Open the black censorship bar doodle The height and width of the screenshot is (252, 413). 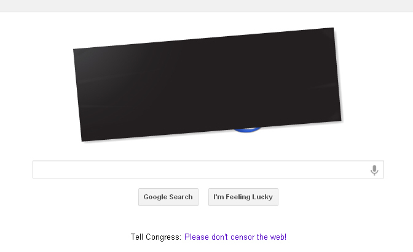click(207, 85)
